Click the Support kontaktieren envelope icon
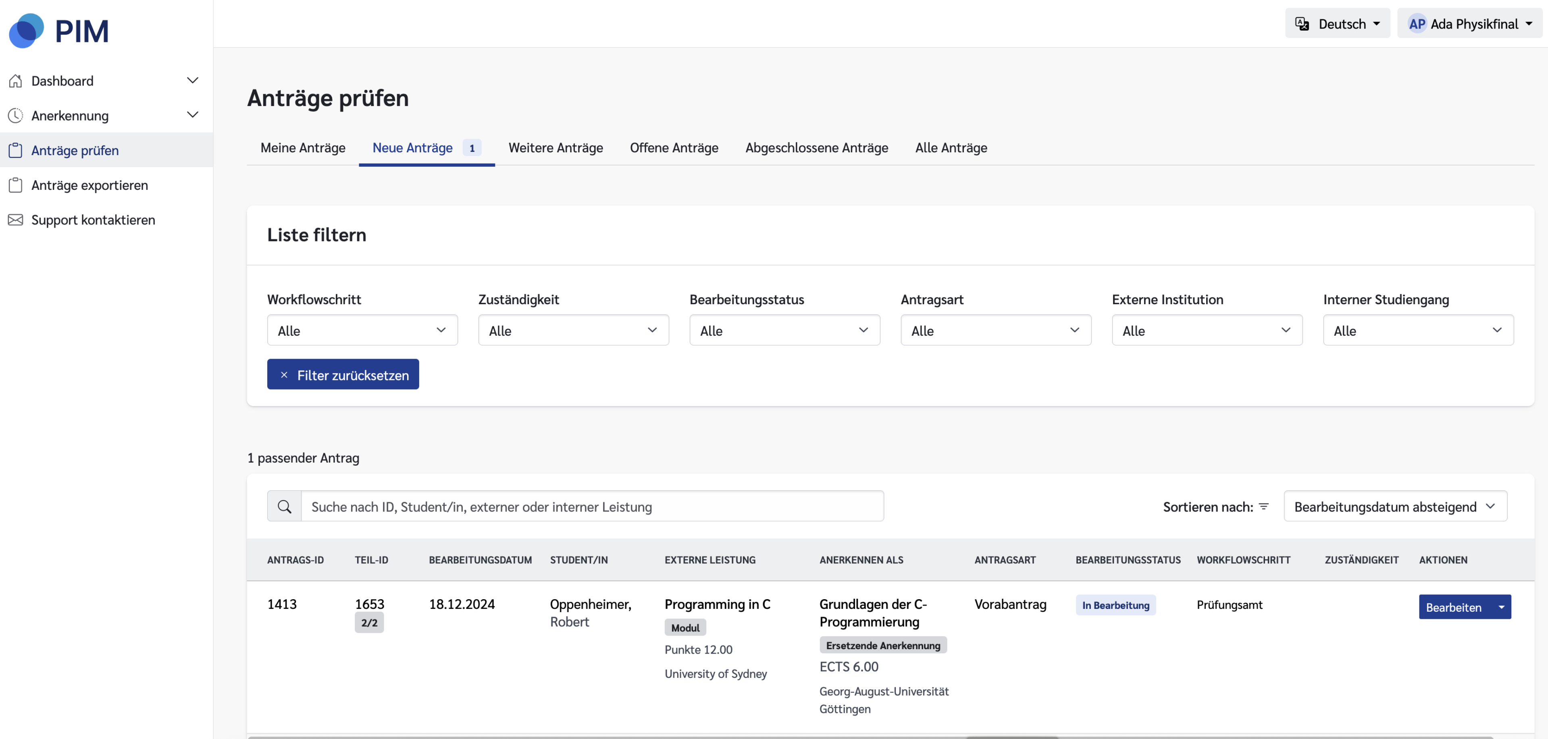 (x=16, y=220)
